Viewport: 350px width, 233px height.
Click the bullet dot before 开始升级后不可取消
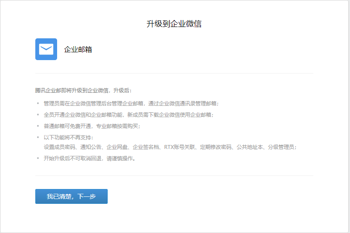pyautogui.click(x=38, y=159)
